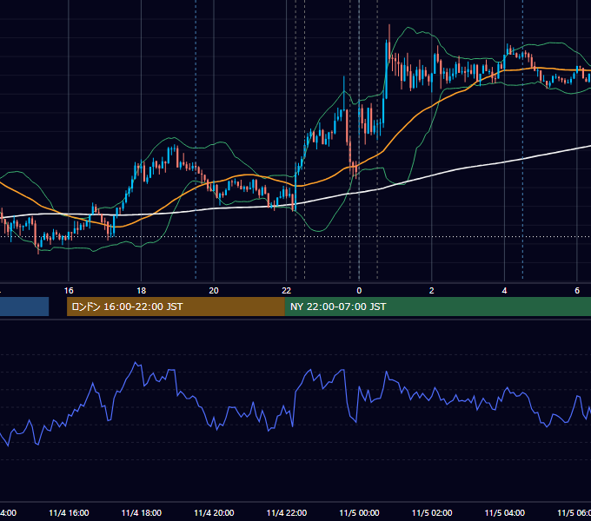Click the 11/4 18:00 date label

[x=142, y=512]
